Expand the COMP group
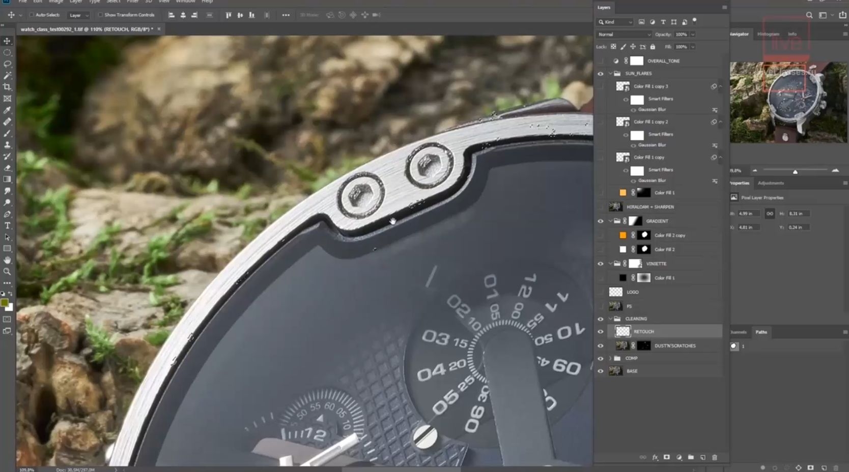Viewport: 849px width, 472px height. [x=610, y=358]
